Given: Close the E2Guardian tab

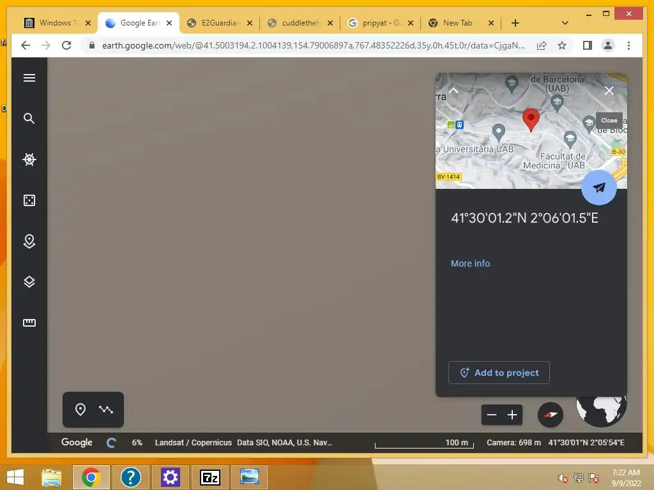Looking at the screenshot, I should point(250,23).
